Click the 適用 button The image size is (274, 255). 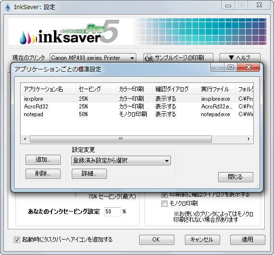tap(248, 240)
